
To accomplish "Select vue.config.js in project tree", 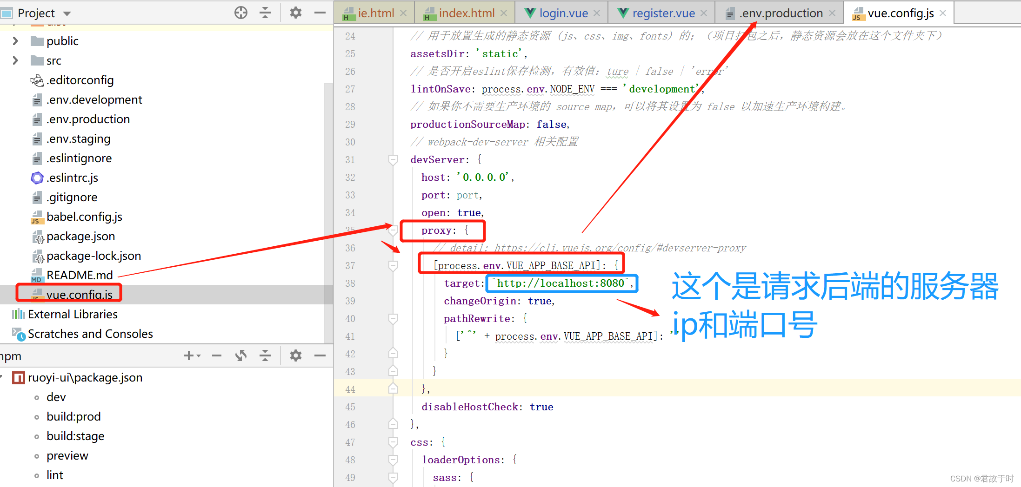I will 79,295.
